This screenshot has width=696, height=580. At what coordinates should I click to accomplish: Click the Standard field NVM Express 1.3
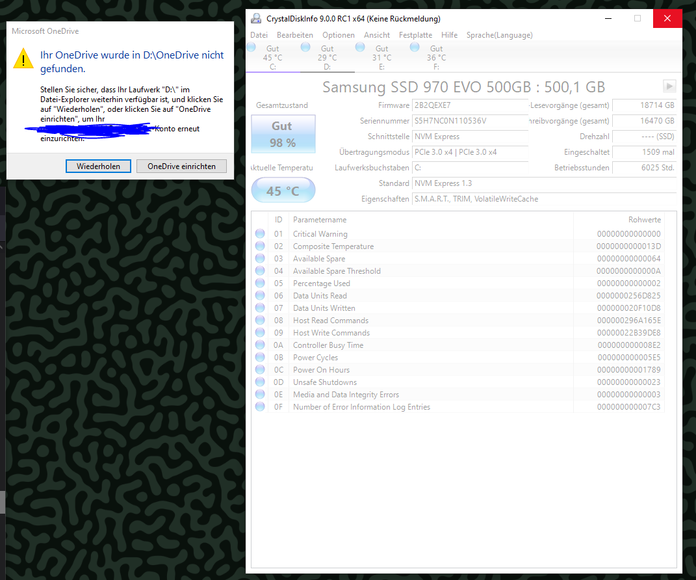tap(544, 183)
